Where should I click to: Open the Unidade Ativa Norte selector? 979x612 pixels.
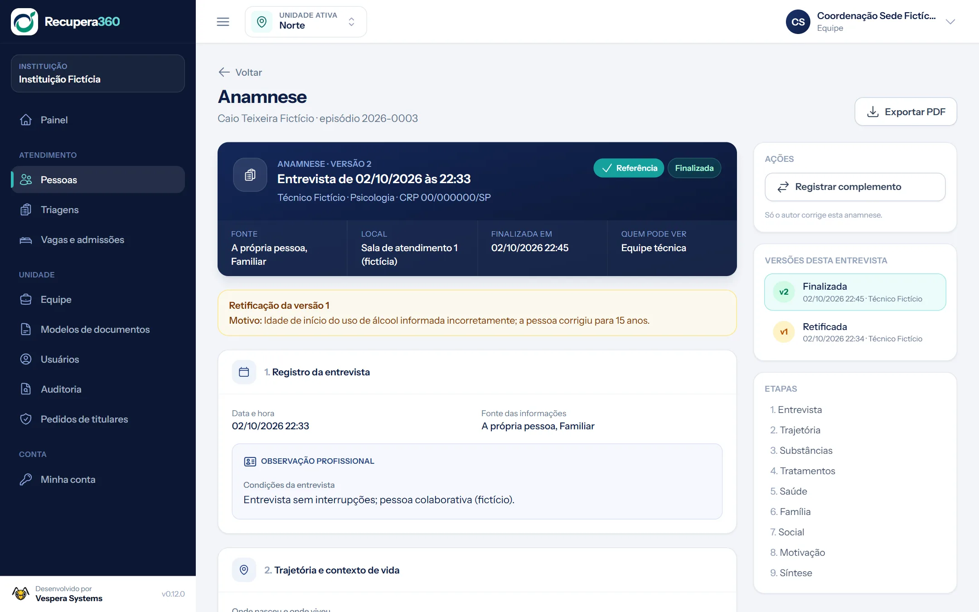(306, 22)
